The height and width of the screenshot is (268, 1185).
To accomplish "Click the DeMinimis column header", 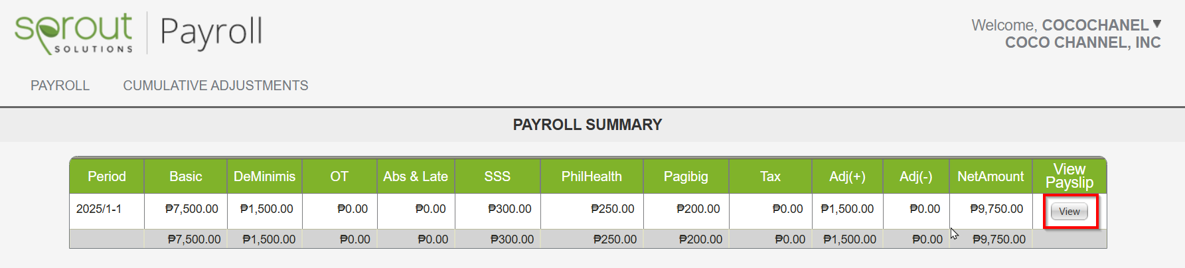I will pyautogui.click(x=264, y=176).
